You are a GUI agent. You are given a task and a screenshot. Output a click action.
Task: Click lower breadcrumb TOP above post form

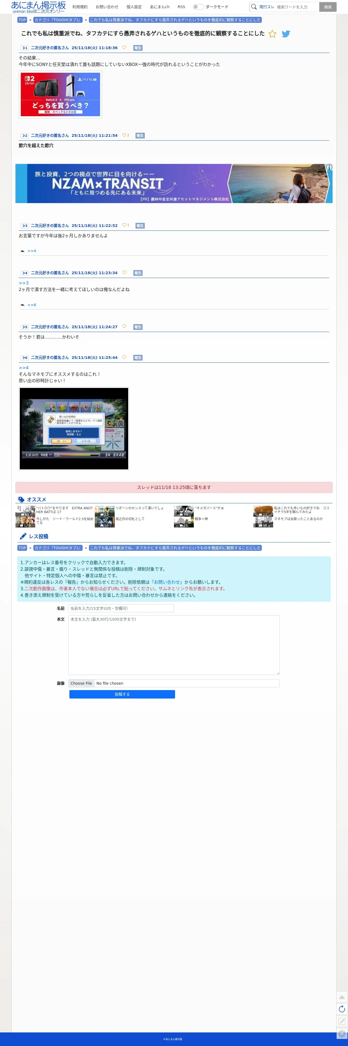click(x=22, y=548)
